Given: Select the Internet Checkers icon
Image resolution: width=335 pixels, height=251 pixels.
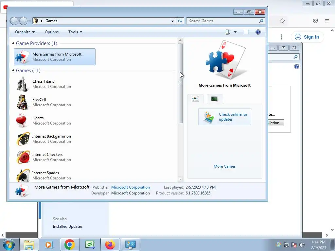Looking at the screenshot, I should tap(23, 157).
